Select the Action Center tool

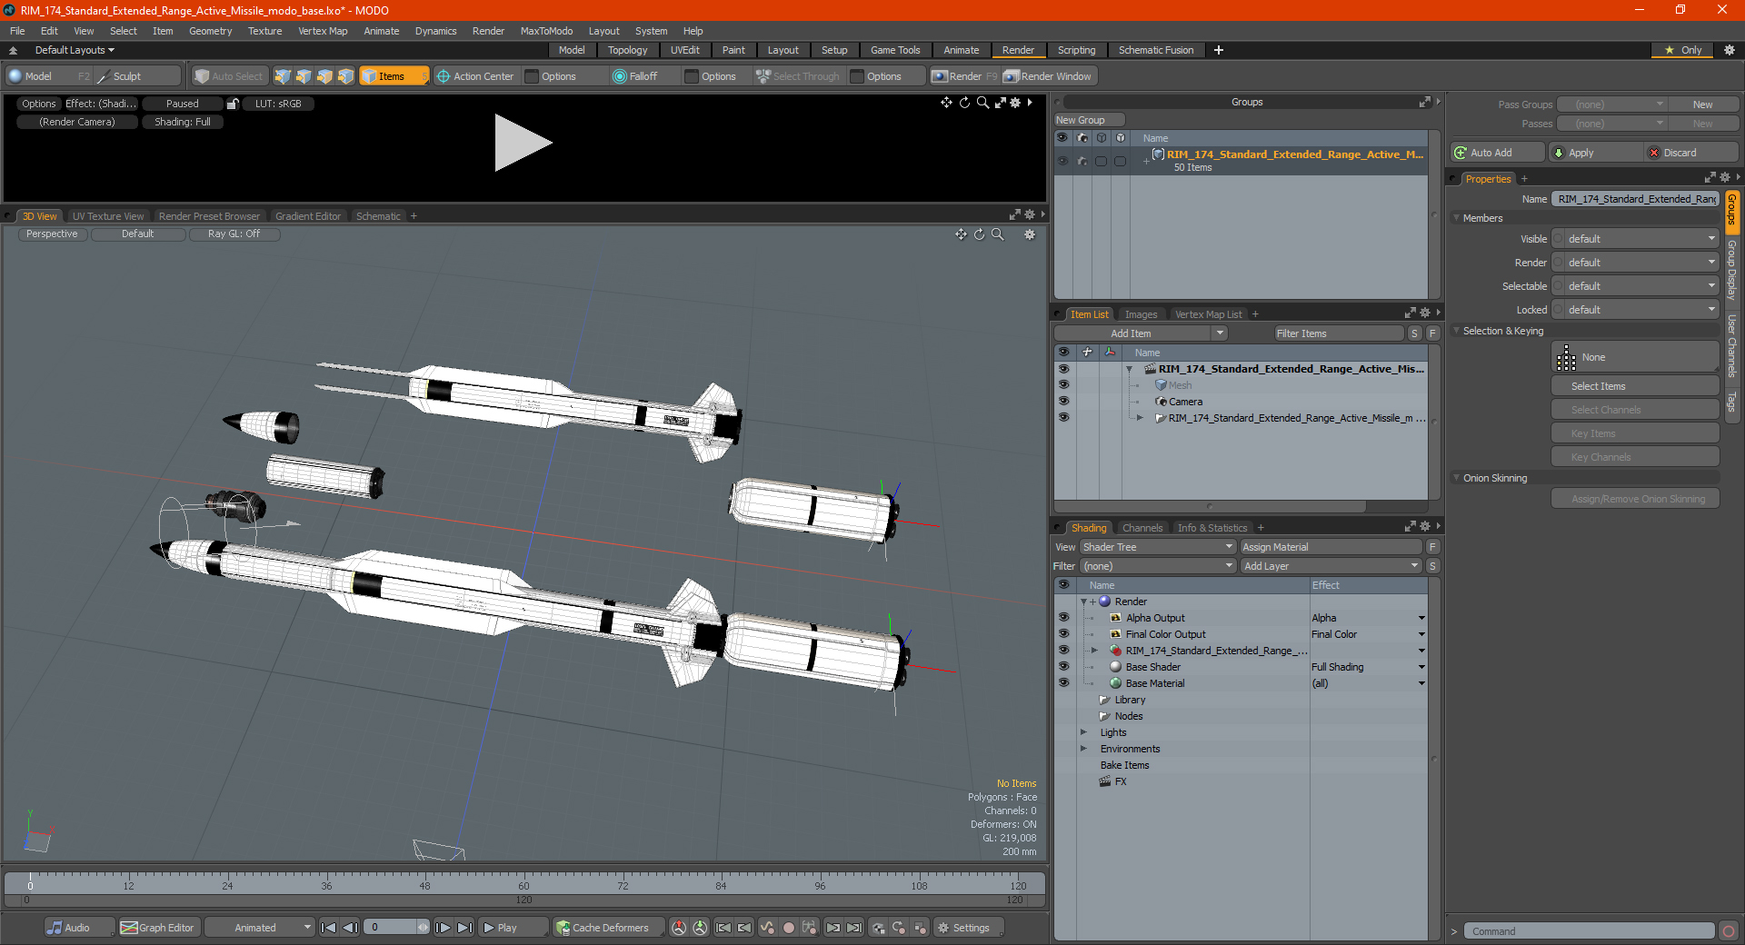click(474, 76)
